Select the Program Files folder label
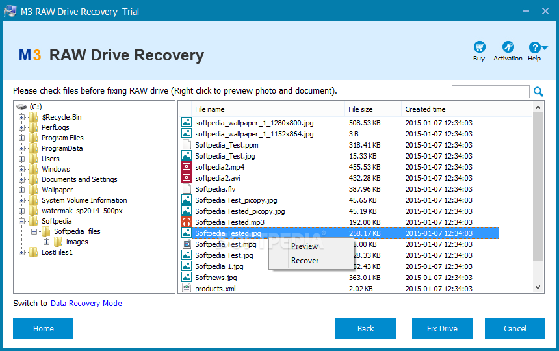The height and width of the screenshot is (351, 559). tap(62, 138)
